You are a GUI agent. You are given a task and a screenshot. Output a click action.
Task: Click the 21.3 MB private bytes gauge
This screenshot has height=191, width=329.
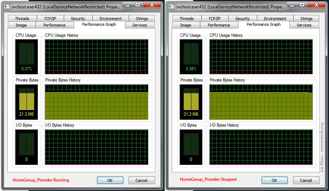click(x=27, y=102)
